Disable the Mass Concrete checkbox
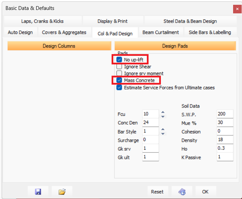This screenshot has height=199, width=242. coord(119,80)
